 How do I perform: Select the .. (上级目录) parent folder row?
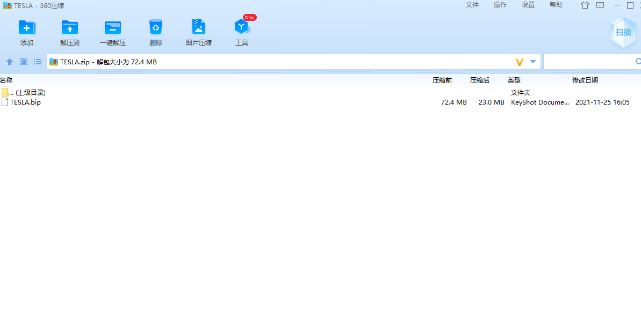point(320,93)
